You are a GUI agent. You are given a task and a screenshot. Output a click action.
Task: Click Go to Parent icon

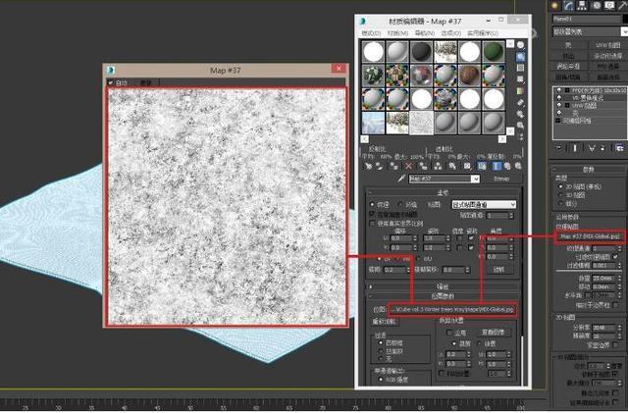(507, 166)
